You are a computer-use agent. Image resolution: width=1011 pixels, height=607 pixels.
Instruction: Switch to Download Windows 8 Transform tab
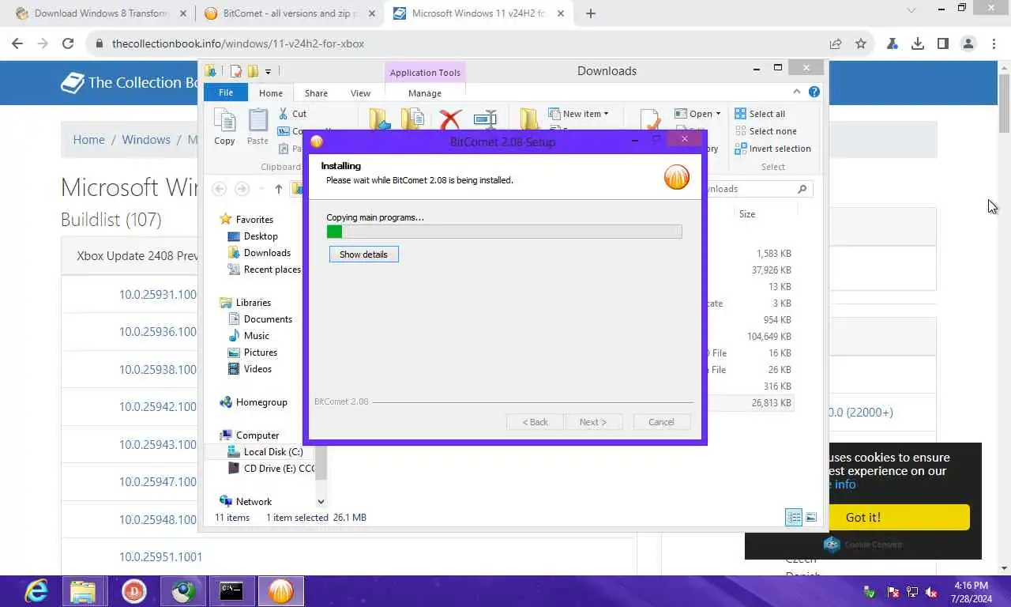[x=101, y=13]
